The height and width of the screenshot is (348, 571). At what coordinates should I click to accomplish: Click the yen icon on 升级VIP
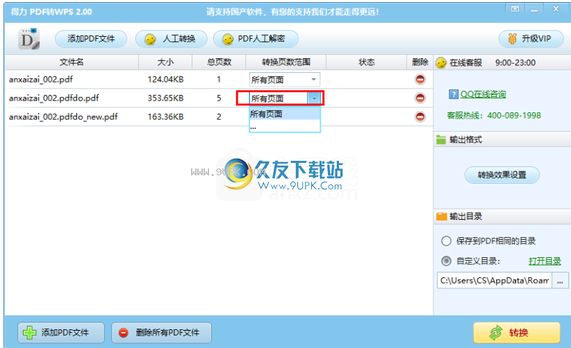[513, 39]
